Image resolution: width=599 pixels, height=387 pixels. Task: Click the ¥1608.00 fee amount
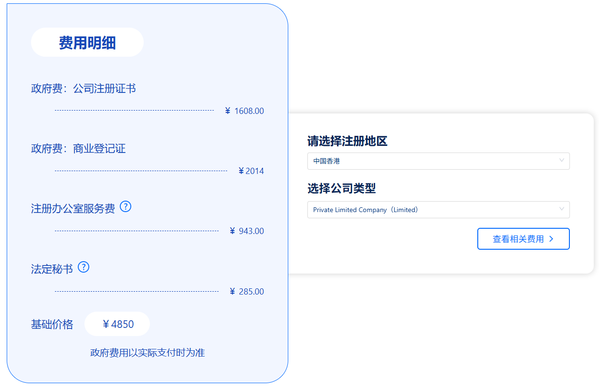tap(244, 111)
